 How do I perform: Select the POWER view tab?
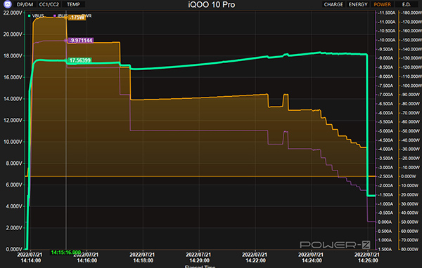[383, 5]
